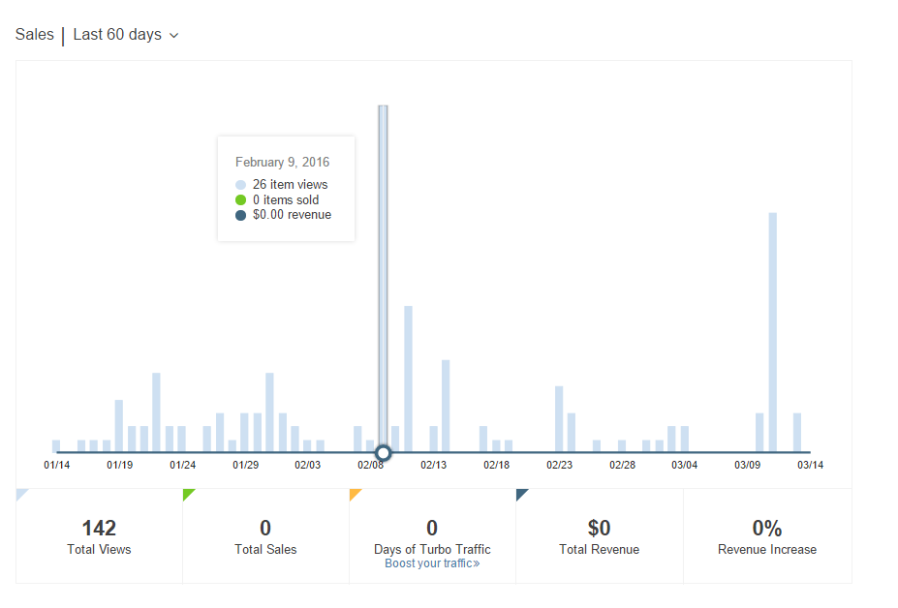Click the 0% Revenue Increase card
The width and height of the screenshot is (898, 608).
[767, 535]
